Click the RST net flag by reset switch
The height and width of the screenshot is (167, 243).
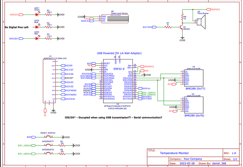[x=31, y=137]
